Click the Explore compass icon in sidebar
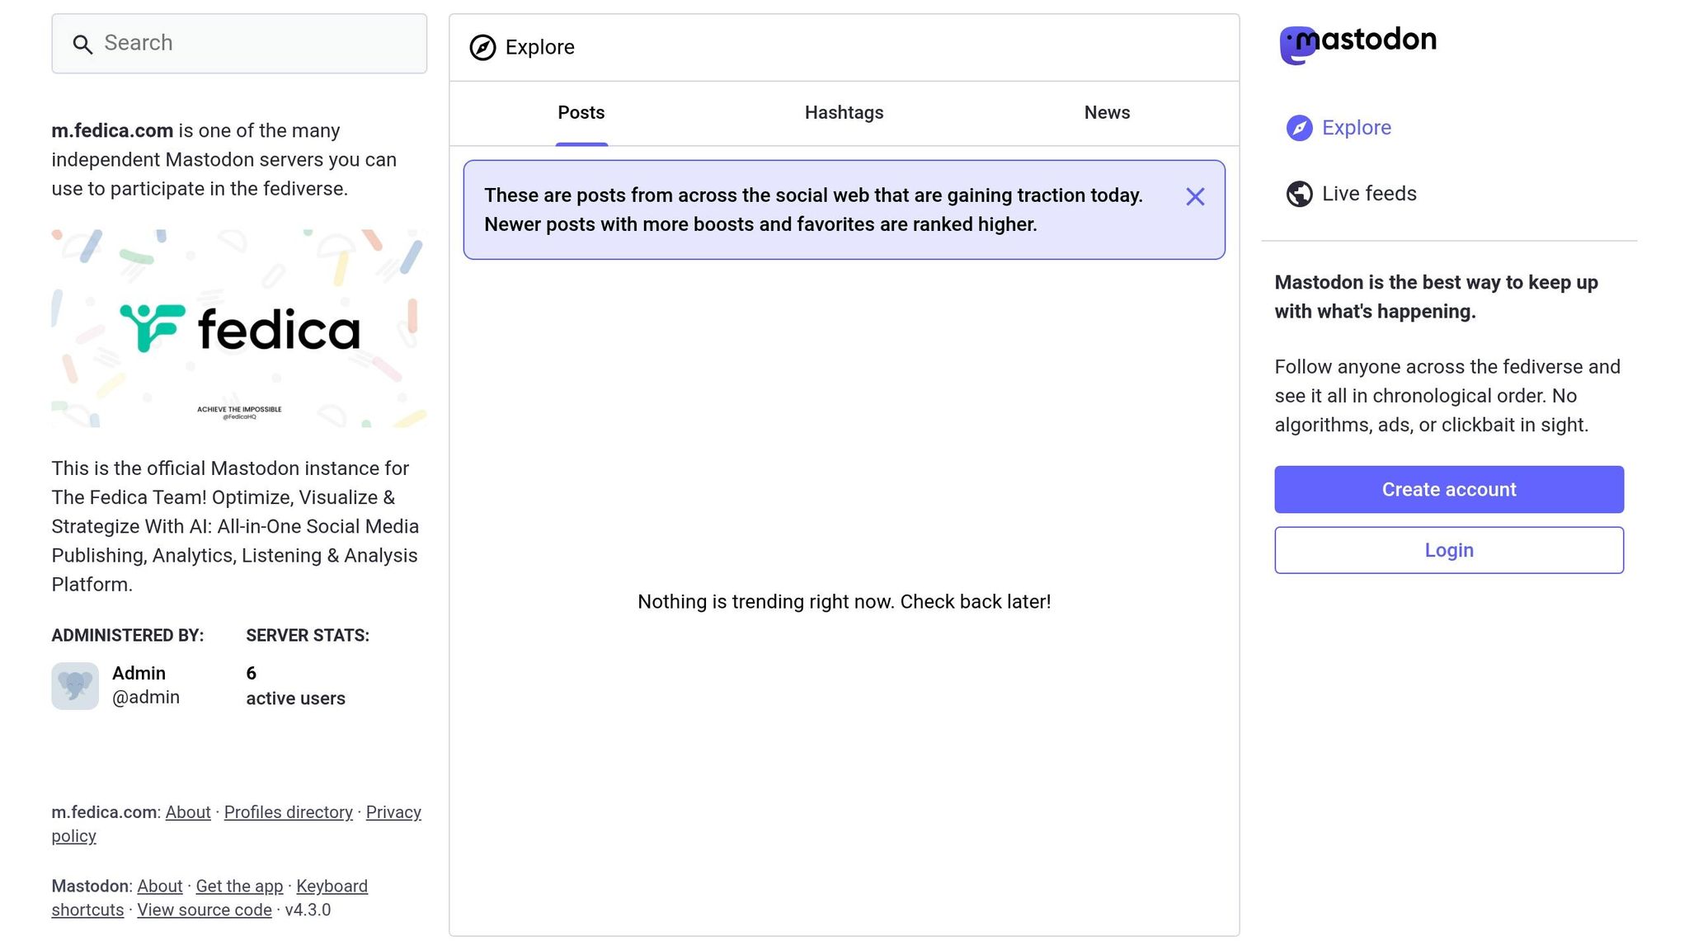 tap(1299, 128)
